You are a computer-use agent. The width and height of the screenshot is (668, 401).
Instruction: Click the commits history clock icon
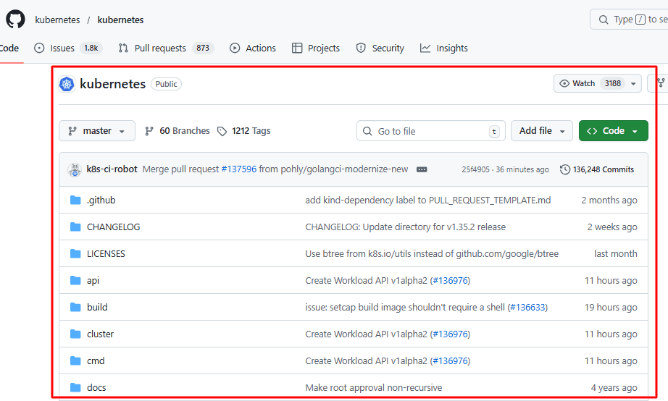(x=565, y=169)
